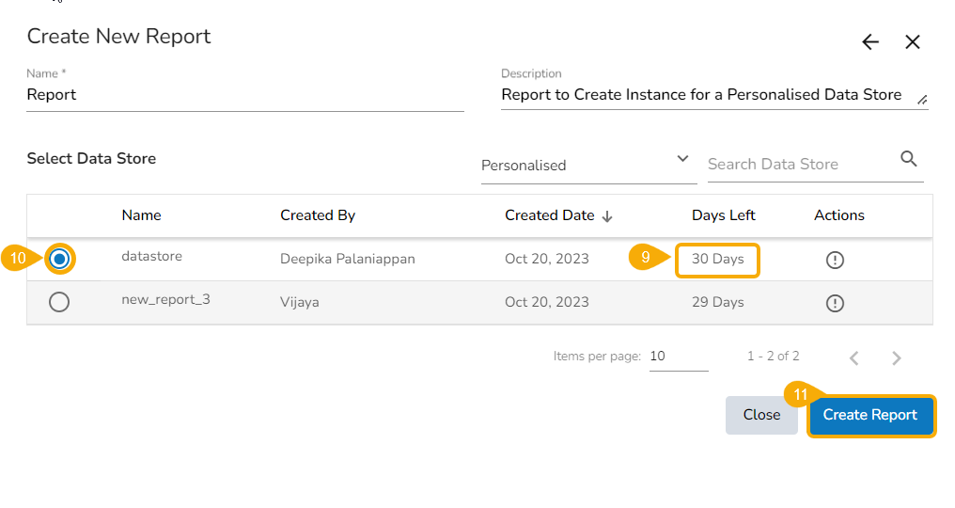Click into the Description text area
Screen dimensions: 955x508
[705, 95]
